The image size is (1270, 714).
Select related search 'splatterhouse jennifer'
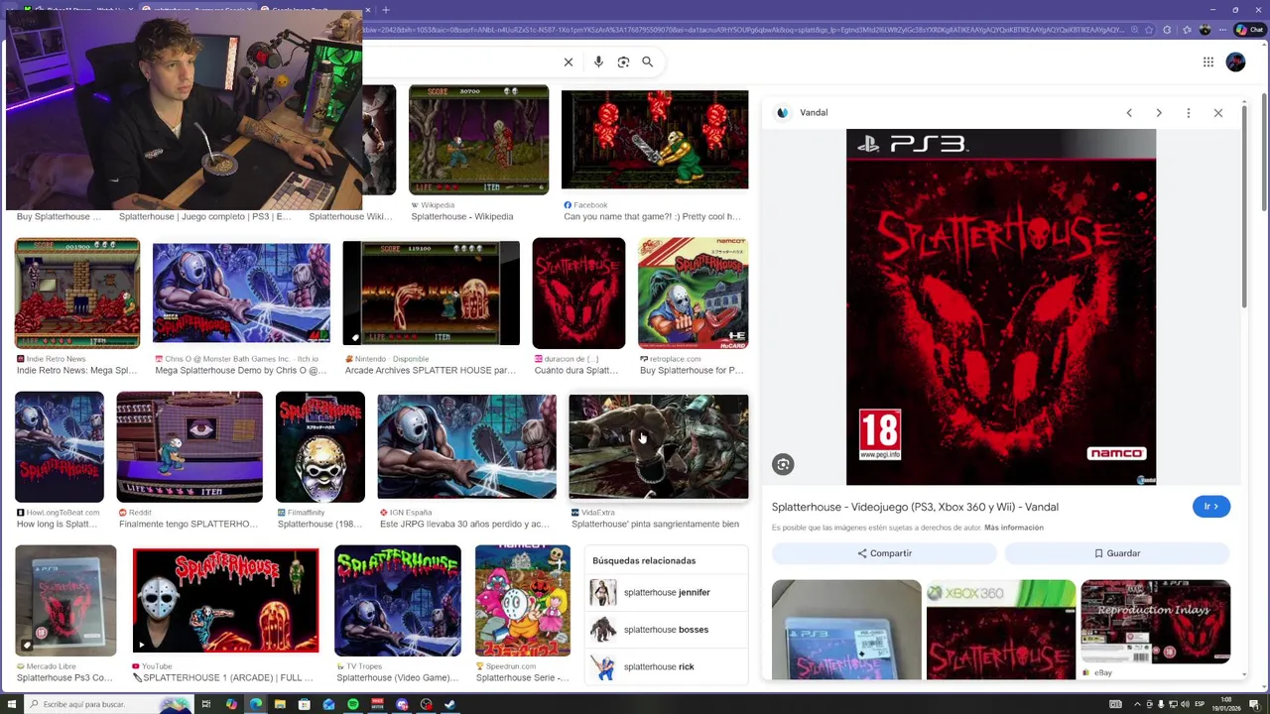pos(666,592)
